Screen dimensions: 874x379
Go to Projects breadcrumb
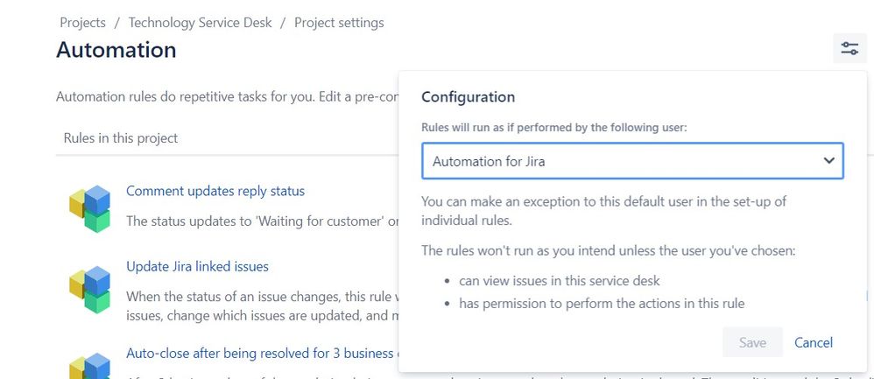(x=82, y=23)
